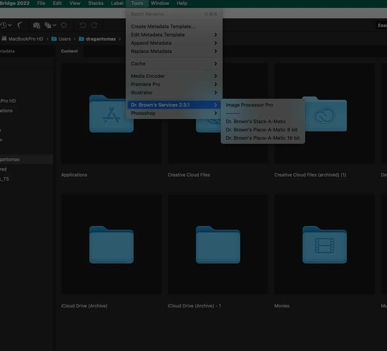The image size is (387, 351).
Task: Click the MacBookPro HD drive icon in the path bar
Action: tap(4, 39)
